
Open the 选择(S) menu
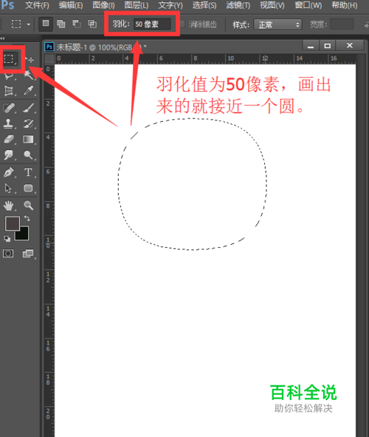pyautogui.click(x=204, y=5)
